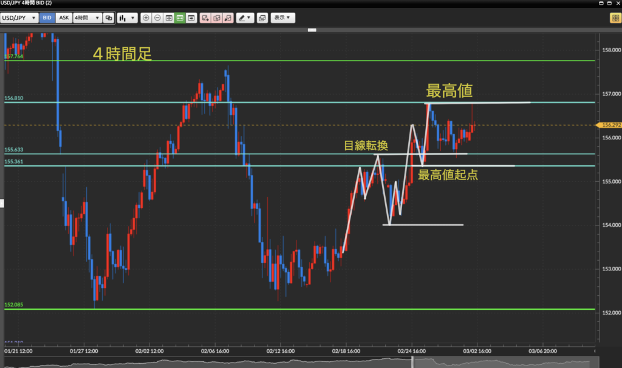
Task: Zoom in the chart with plus icon
Action: tap(146, 18)
